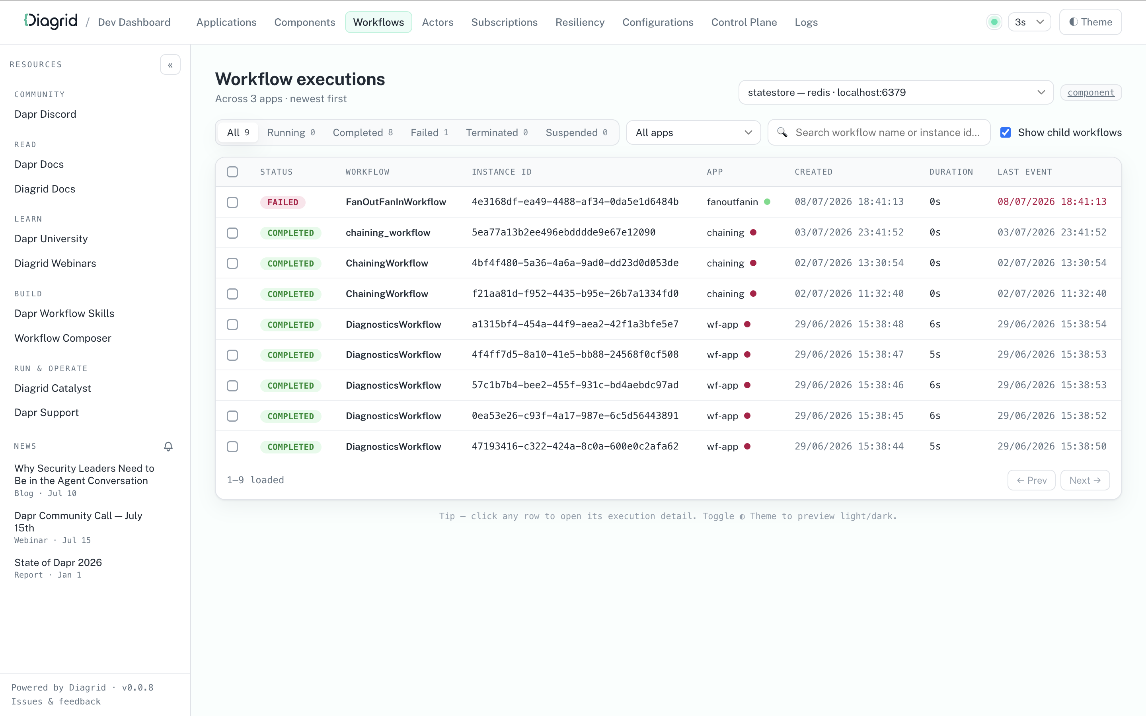Click the component link

[x=1091, y=92]
